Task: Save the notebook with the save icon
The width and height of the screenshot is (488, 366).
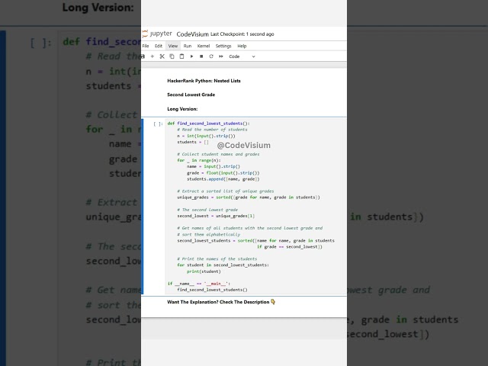Action: tap(143, 56)
